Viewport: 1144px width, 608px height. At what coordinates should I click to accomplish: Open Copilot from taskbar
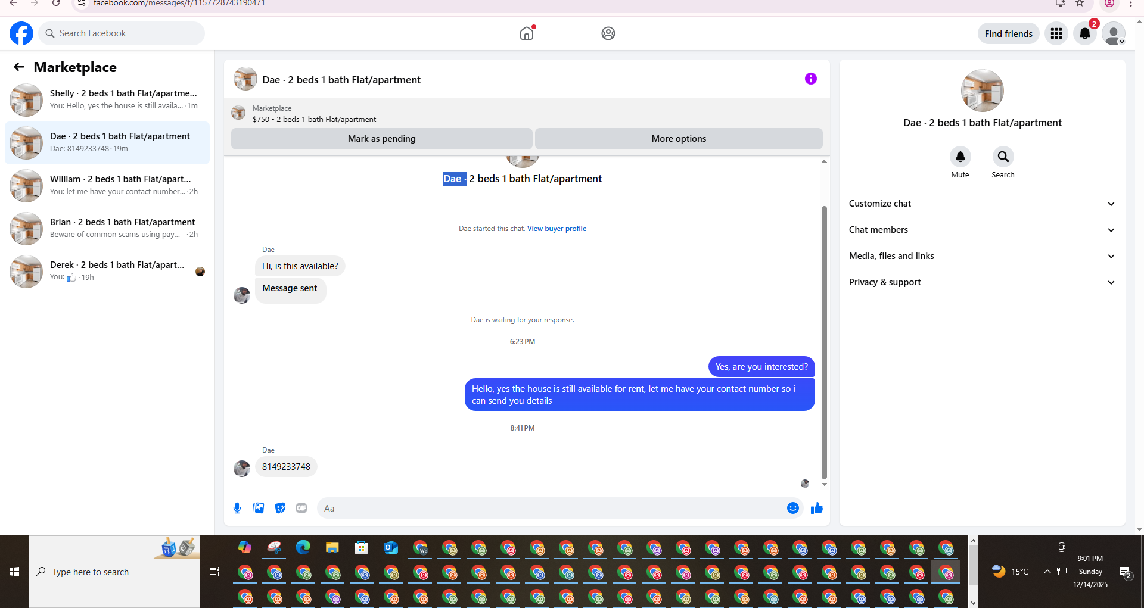245,547
